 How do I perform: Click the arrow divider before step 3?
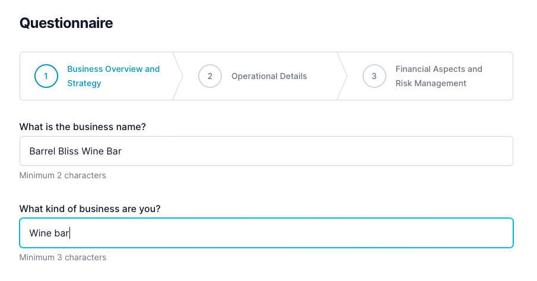click(x=342, y=76)
